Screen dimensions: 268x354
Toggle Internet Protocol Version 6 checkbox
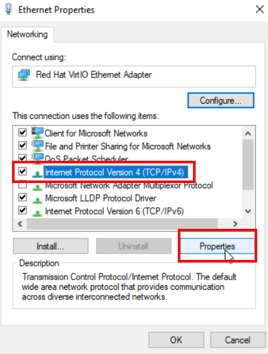pos(22,210)
